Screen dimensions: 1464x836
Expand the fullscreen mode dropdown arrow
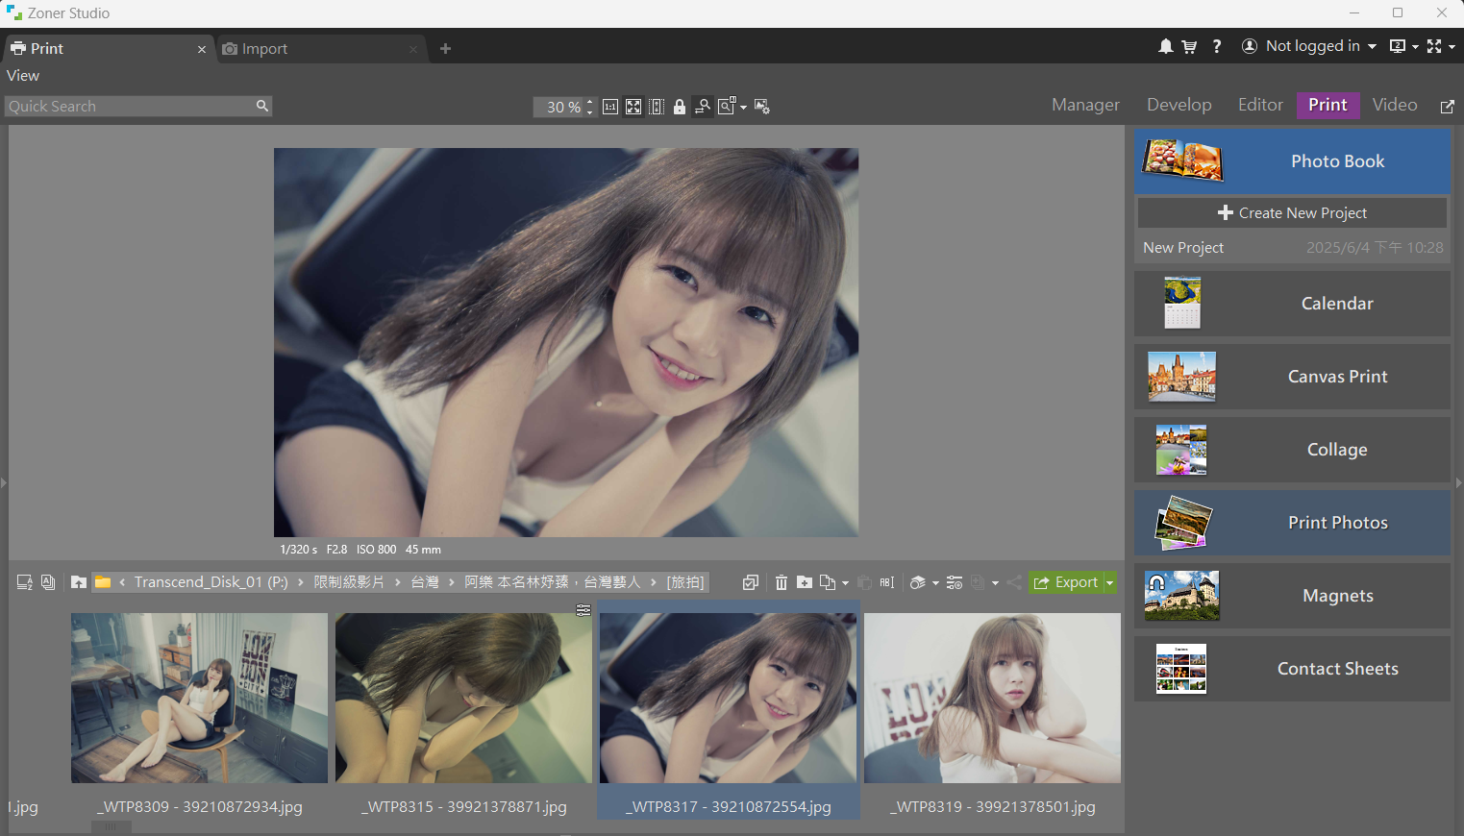1452,47
